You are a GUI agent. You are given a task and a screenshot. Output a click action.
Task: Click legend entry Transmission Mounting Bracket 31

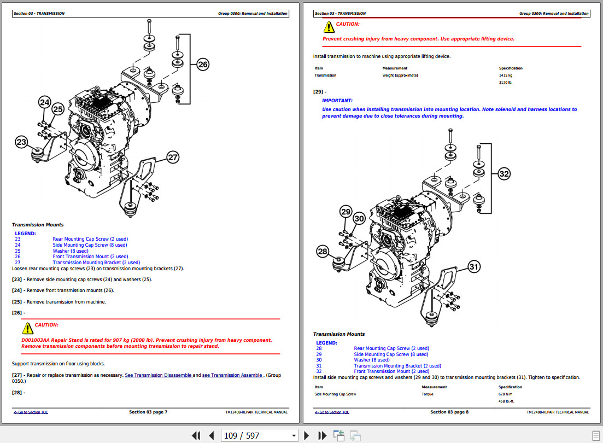point(378,366)
